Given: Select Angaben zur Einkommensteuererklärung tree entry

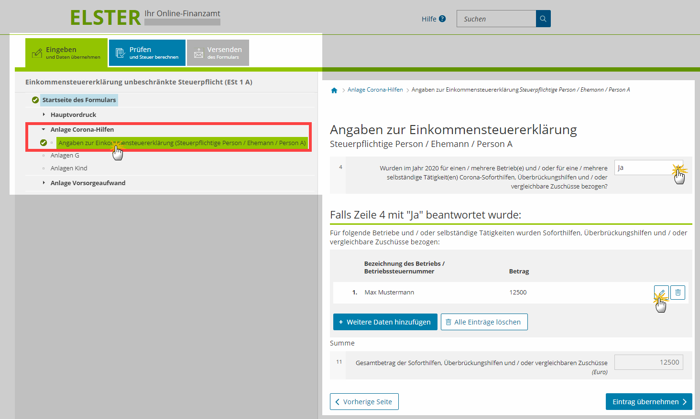Looking at the screenshot, I should tap(182, 143).
